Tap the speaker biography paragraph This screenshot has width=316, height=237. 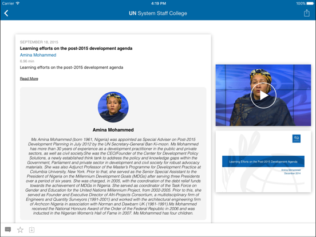click(113, 176)
